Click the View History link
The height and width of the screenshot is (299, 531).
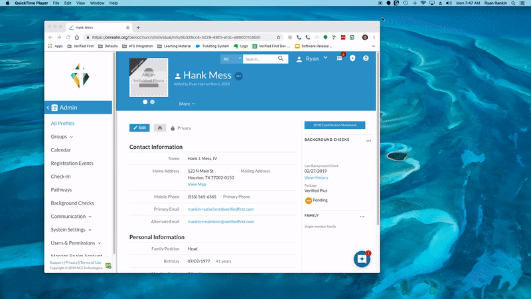pos(316,178)
